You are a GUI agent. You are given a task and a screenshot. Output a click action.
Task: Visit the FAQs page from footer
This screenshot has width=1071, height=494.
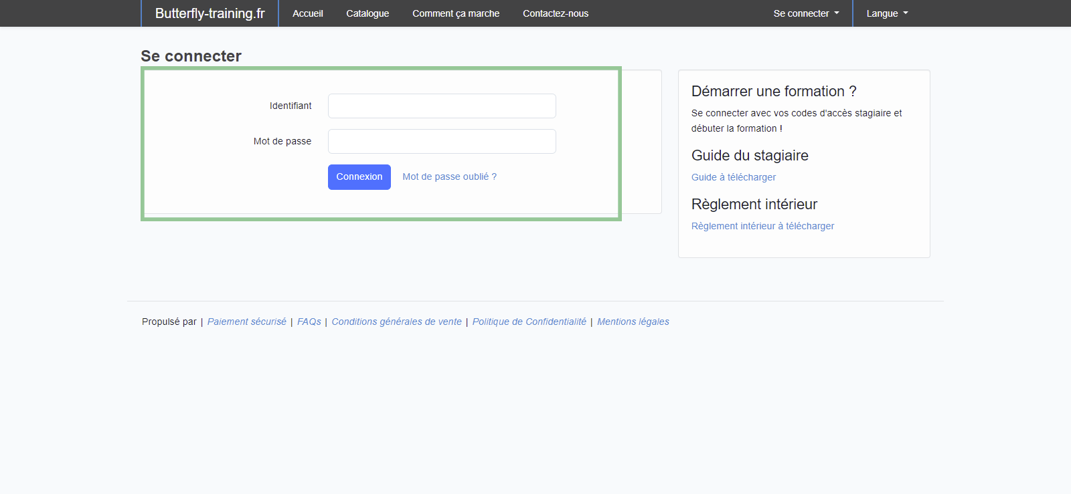(x=309, y=322)
